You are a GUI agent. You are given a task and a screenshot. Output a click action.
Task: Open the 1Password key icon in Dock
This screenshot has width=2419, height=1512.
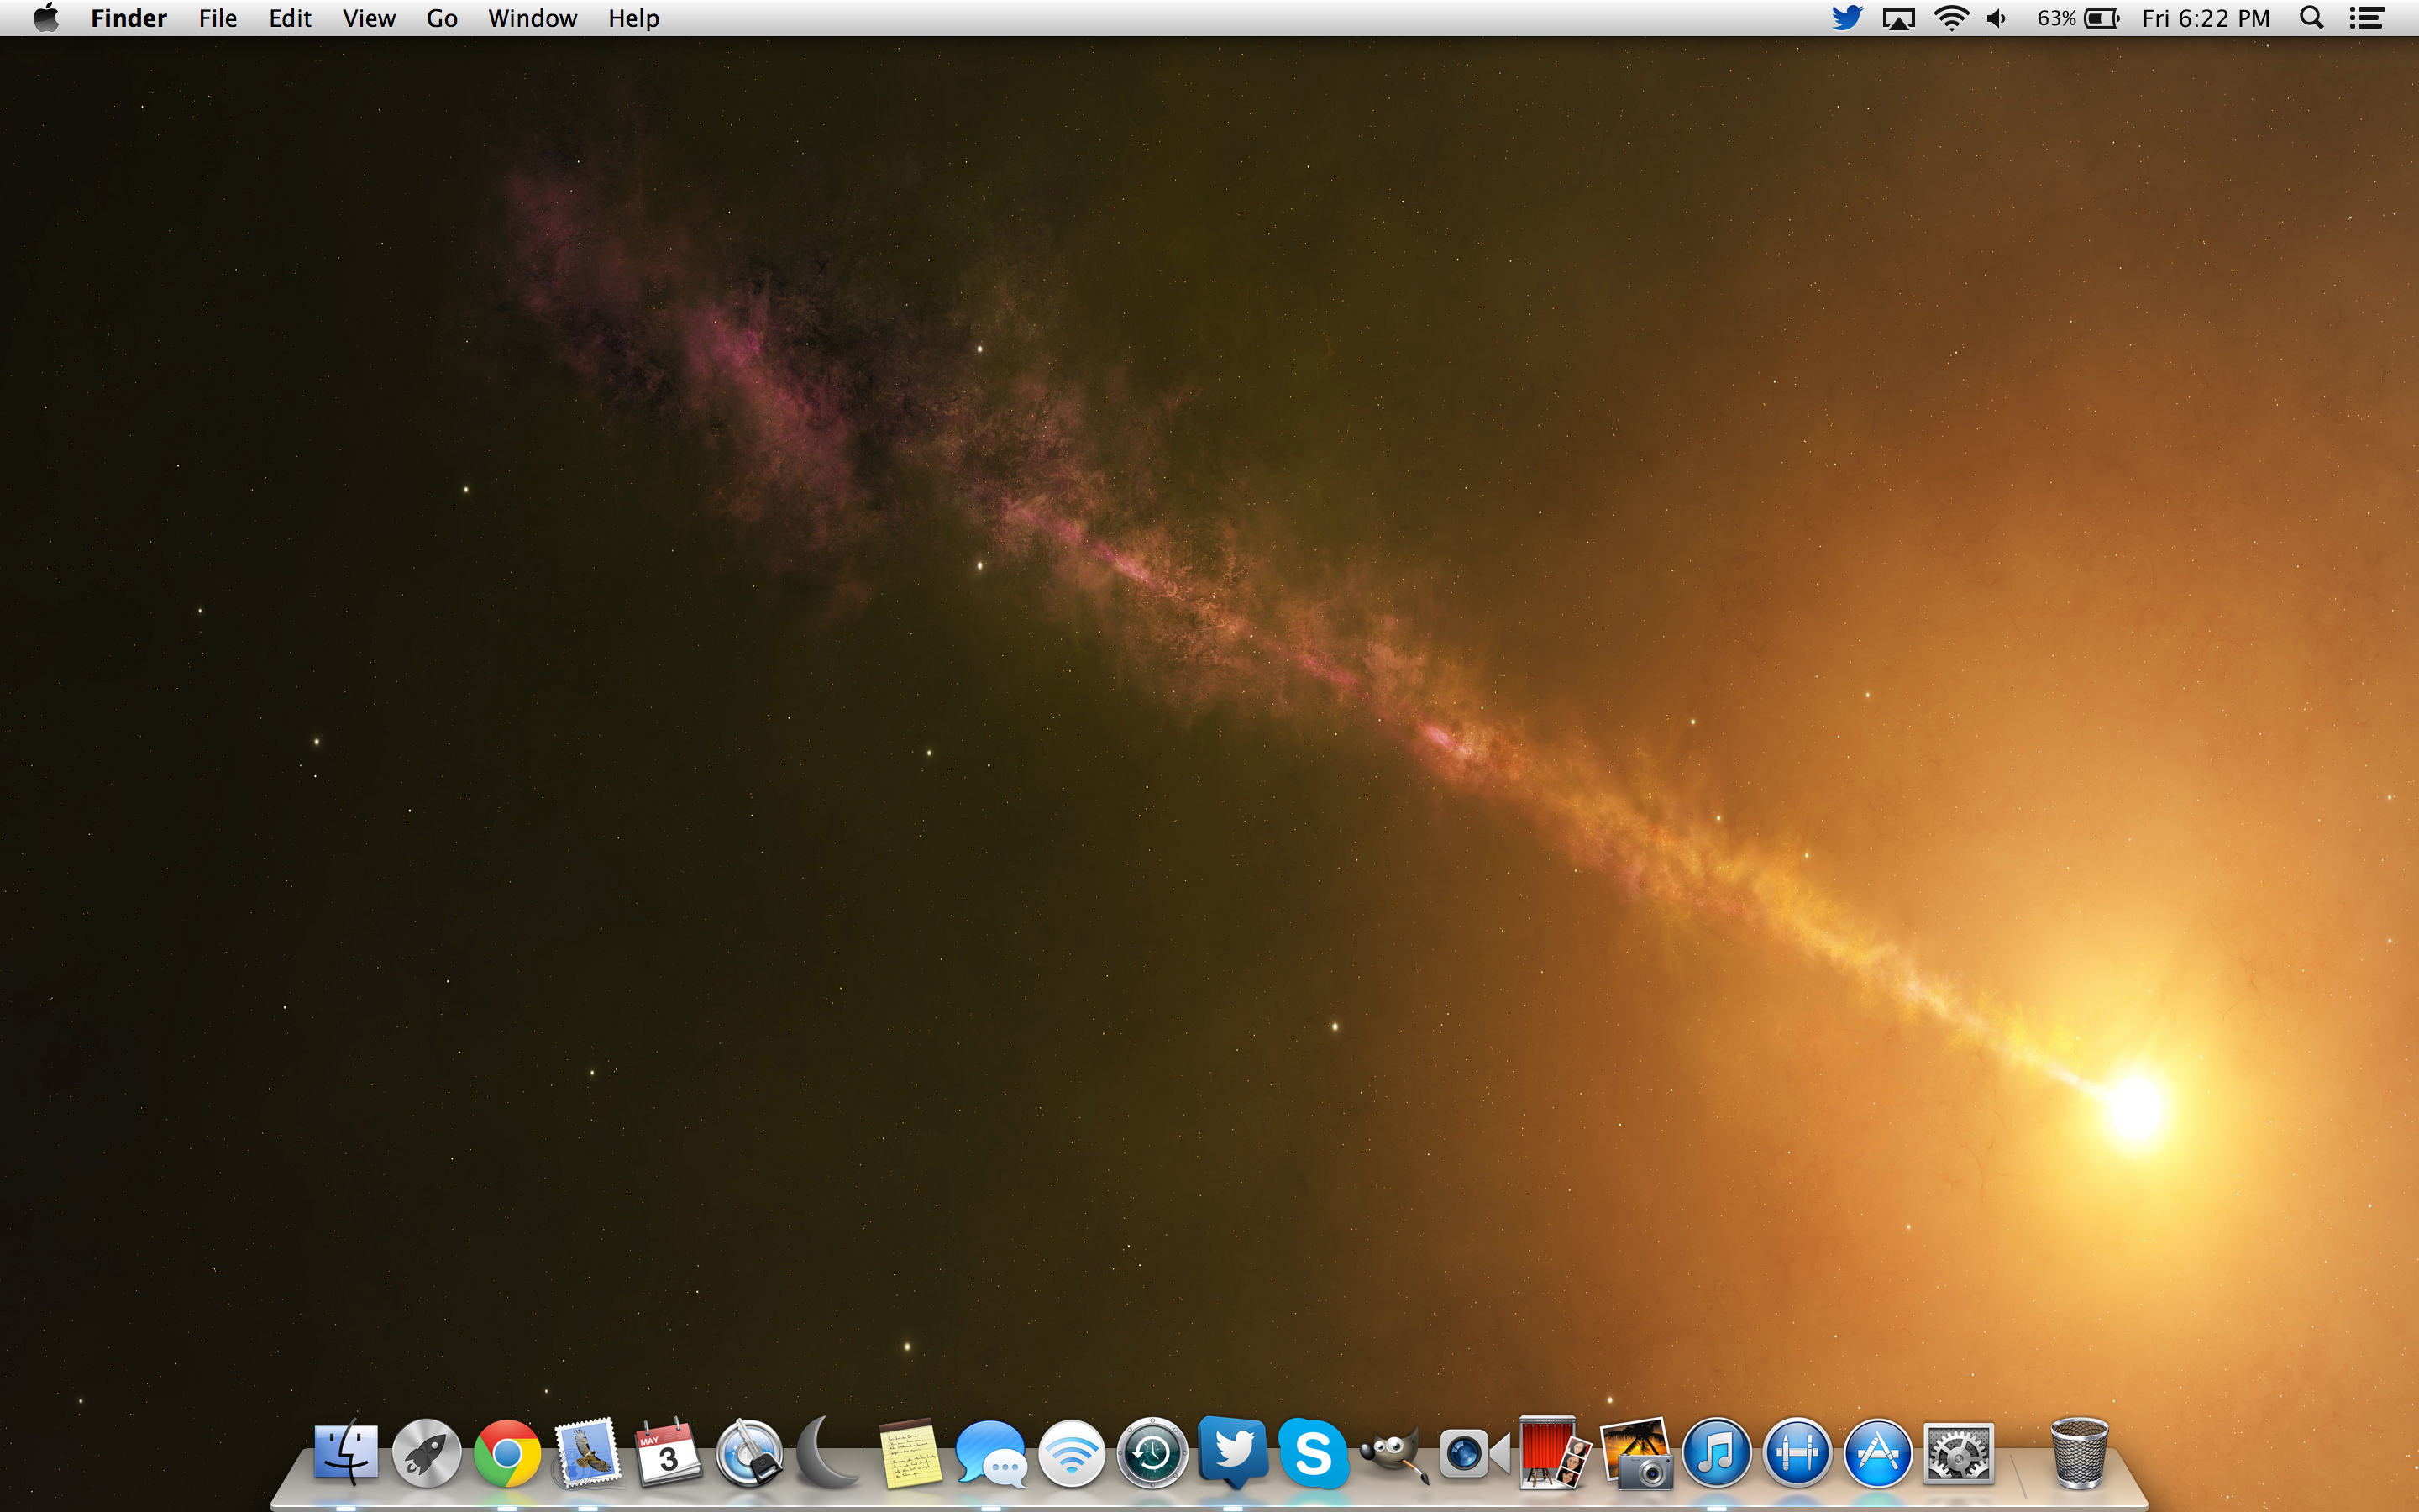pyautogui.click(x=748, y=1453)
